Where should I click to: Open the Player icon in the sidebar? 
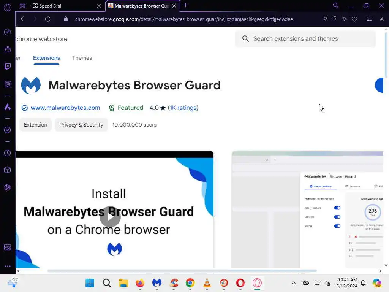coord(8,130)
